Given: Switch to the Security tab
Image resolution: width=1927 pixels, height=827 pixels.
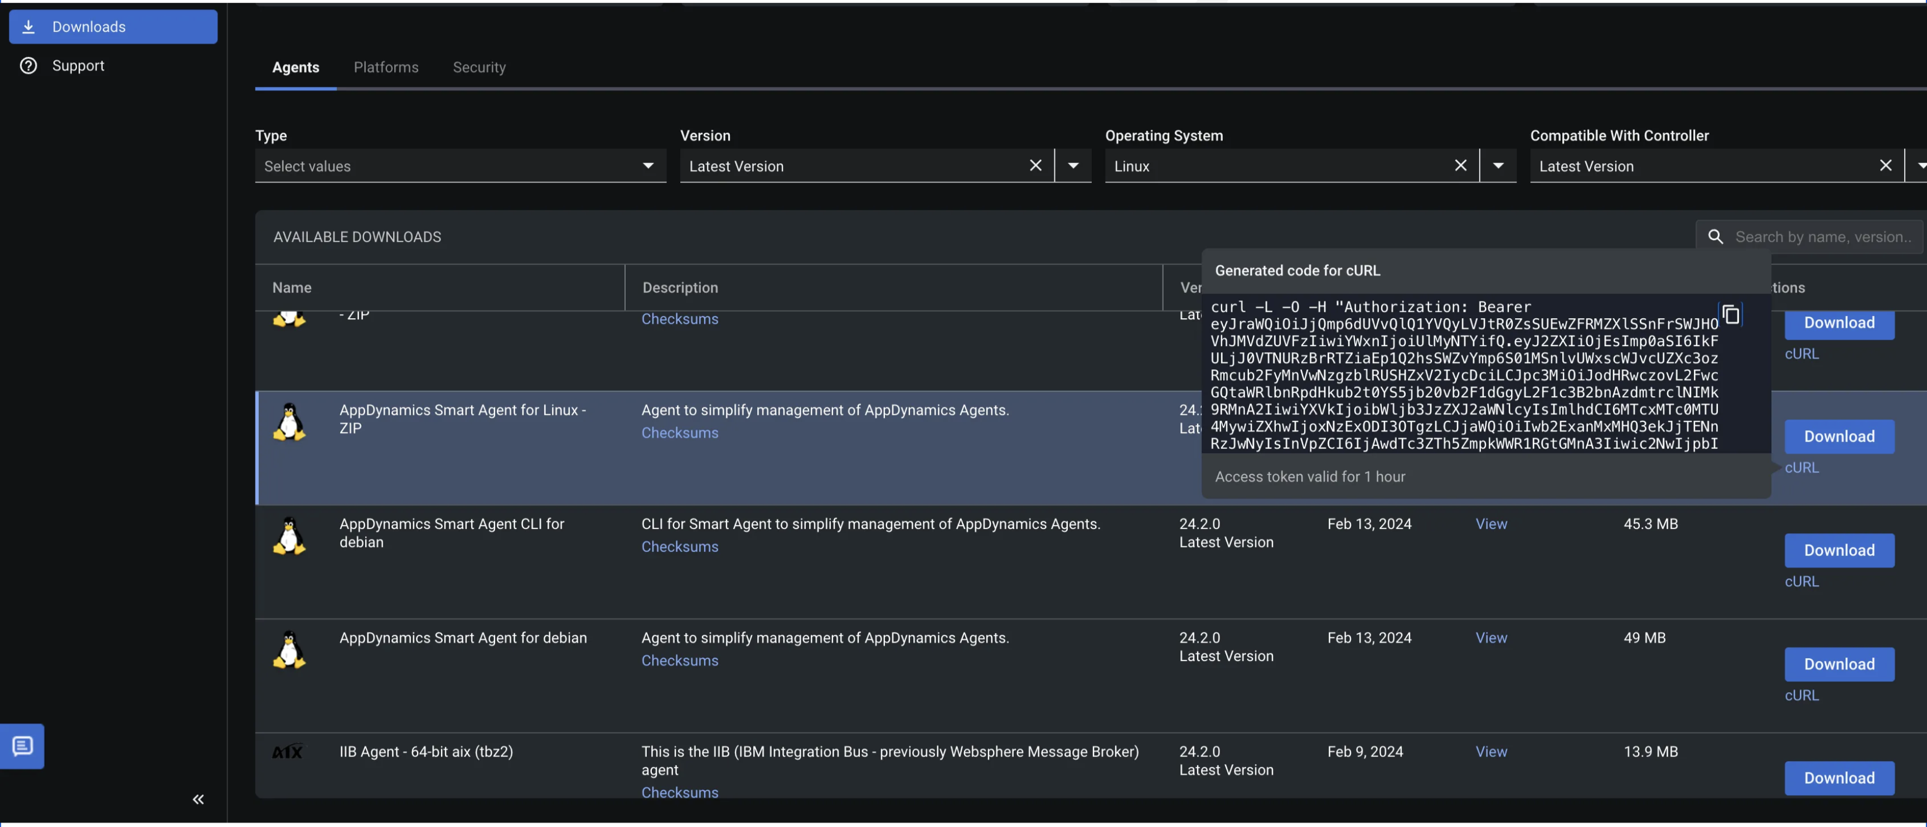Looking at the screenshot, I should pos(479,67).
